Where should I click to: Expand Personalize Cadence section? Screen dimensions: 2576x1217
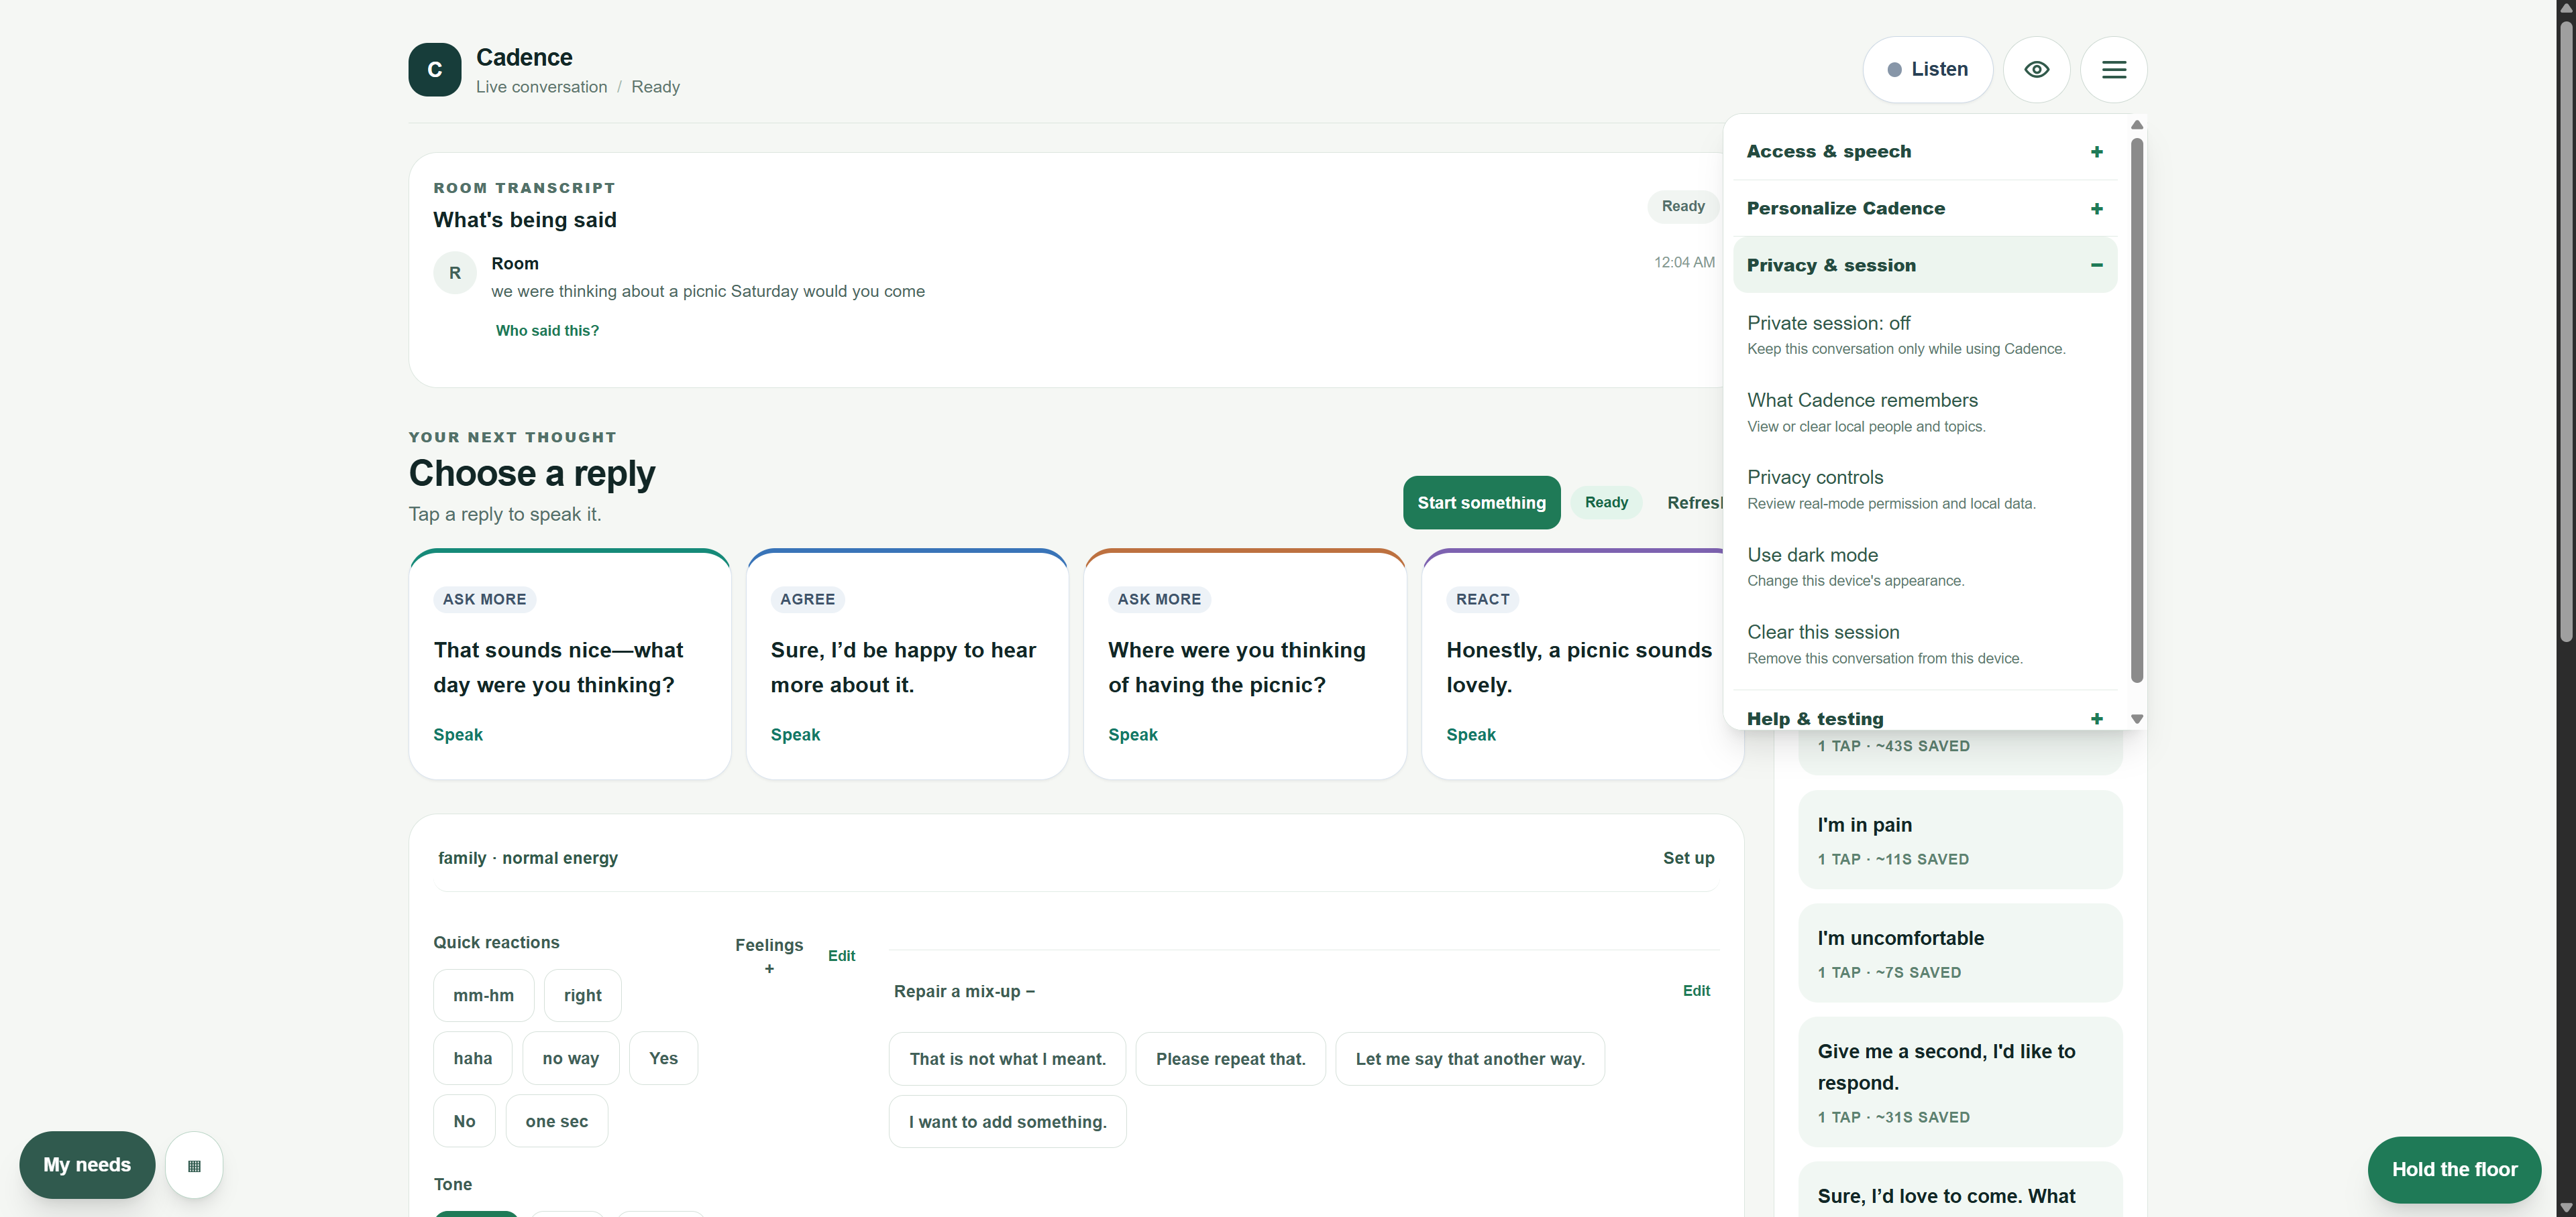1925,209
